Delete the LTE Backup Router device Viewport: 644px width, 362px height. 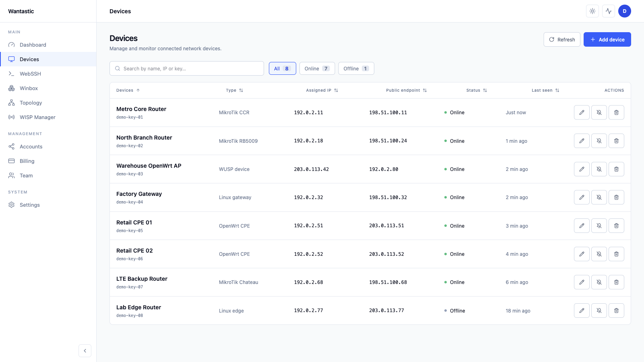pos(616,282)
